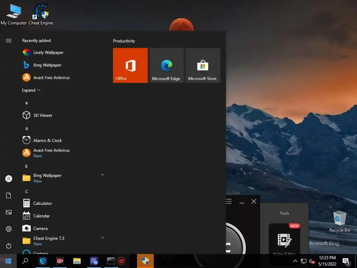Open taskbar Search magnifier

pyautogui.click(x=25, y=261)
